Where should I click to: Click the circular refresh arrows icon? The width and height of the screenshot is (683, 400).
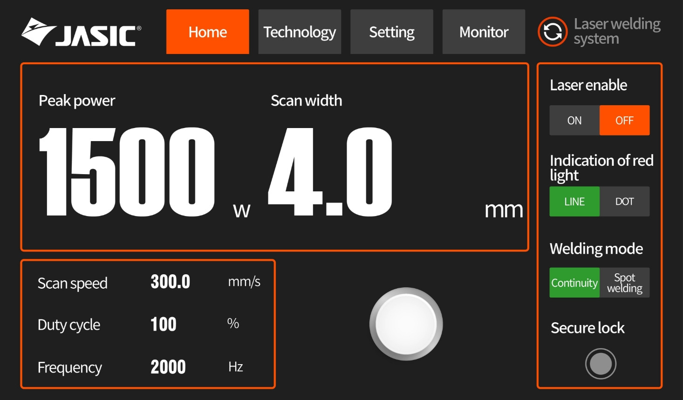tap(553, 32)
